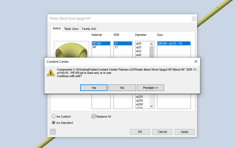This screenshot has height=148, width=235.
Task: Select SDR value 11
Action: [123, 43]
